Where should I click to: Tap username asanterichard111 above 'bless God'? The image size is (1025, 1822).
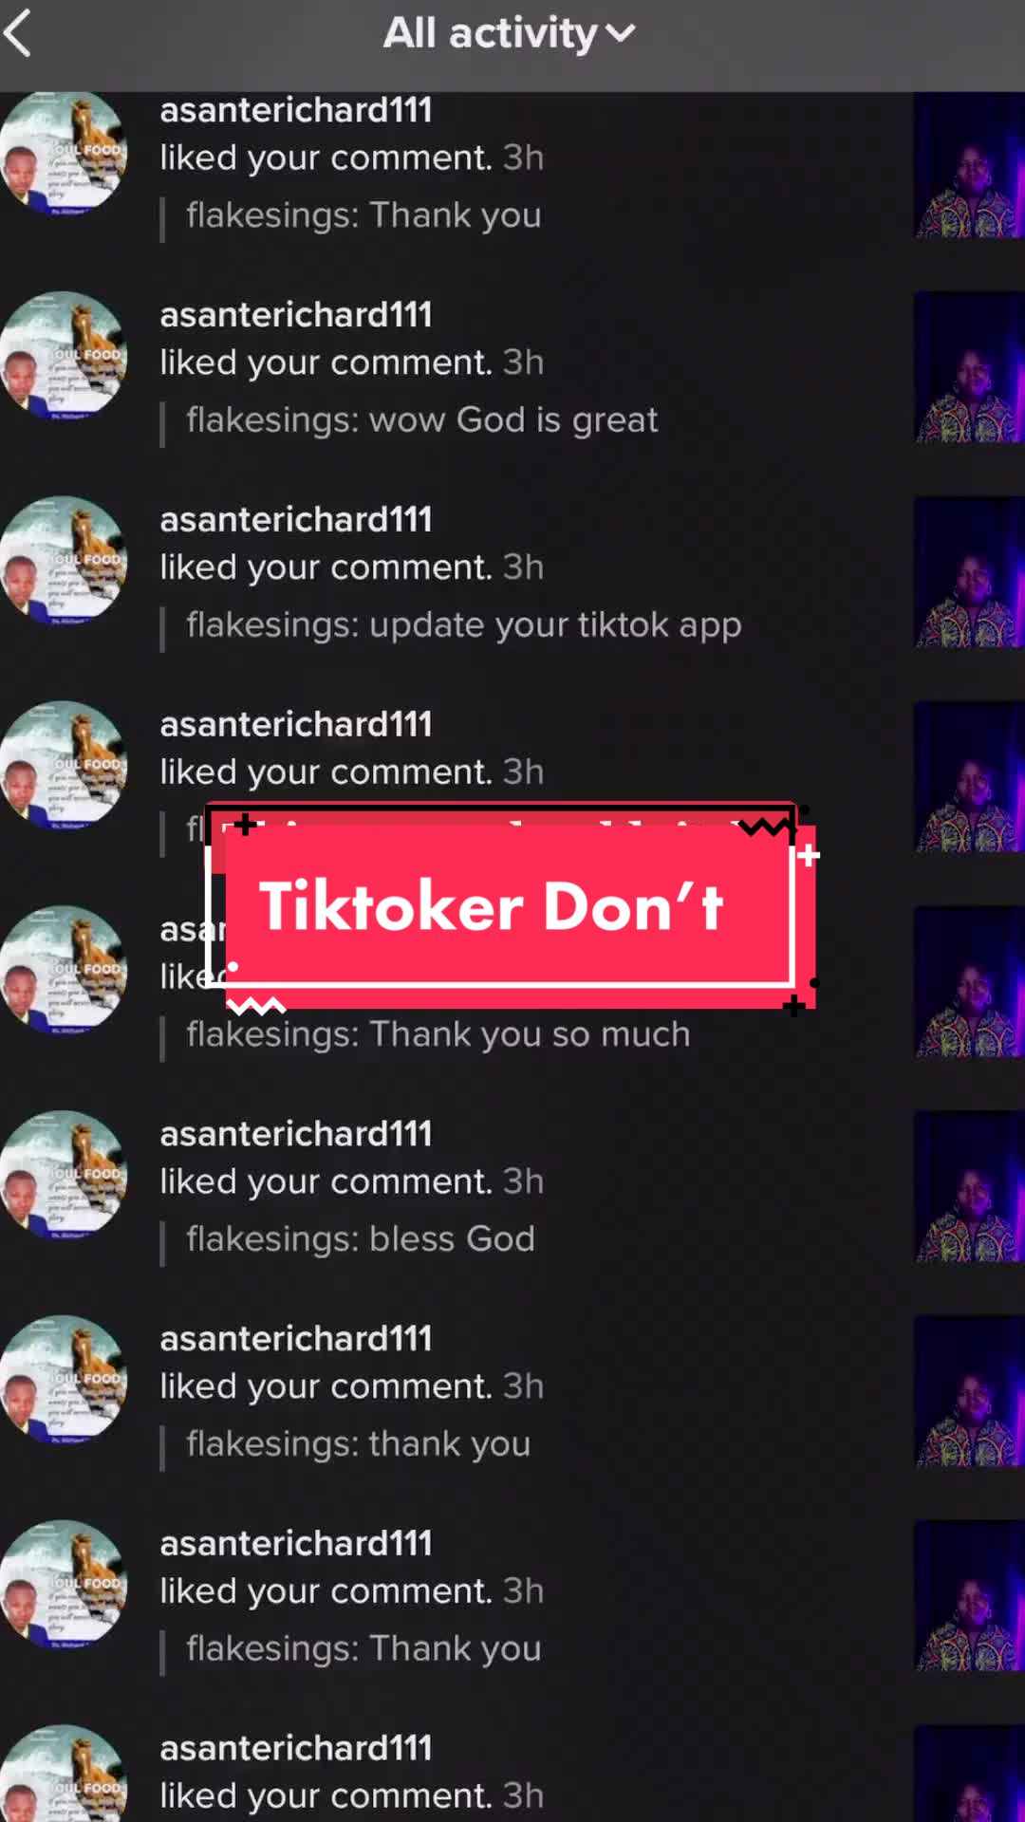[296, 1134]
